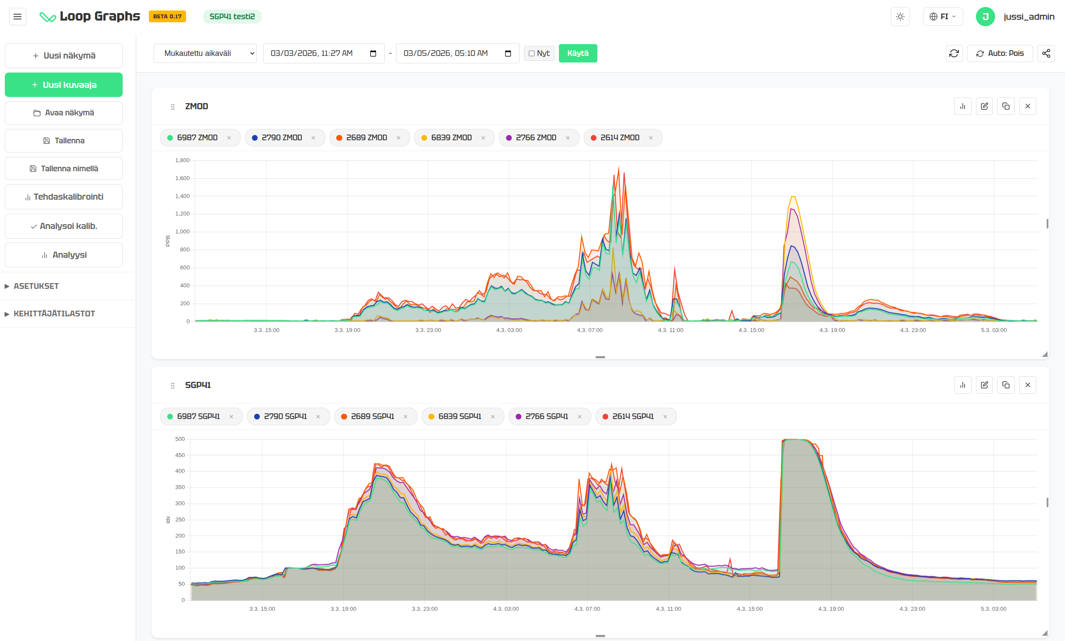The height and width of the screenshot is (641, 1065).
Task: Remove 2790 ZMOD series chip
Action: 314,138
